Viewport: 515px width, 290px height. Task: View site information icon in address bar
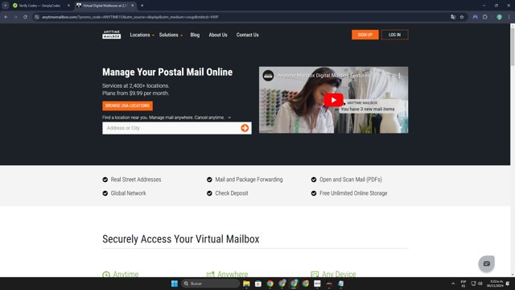[x=37, y=17]
